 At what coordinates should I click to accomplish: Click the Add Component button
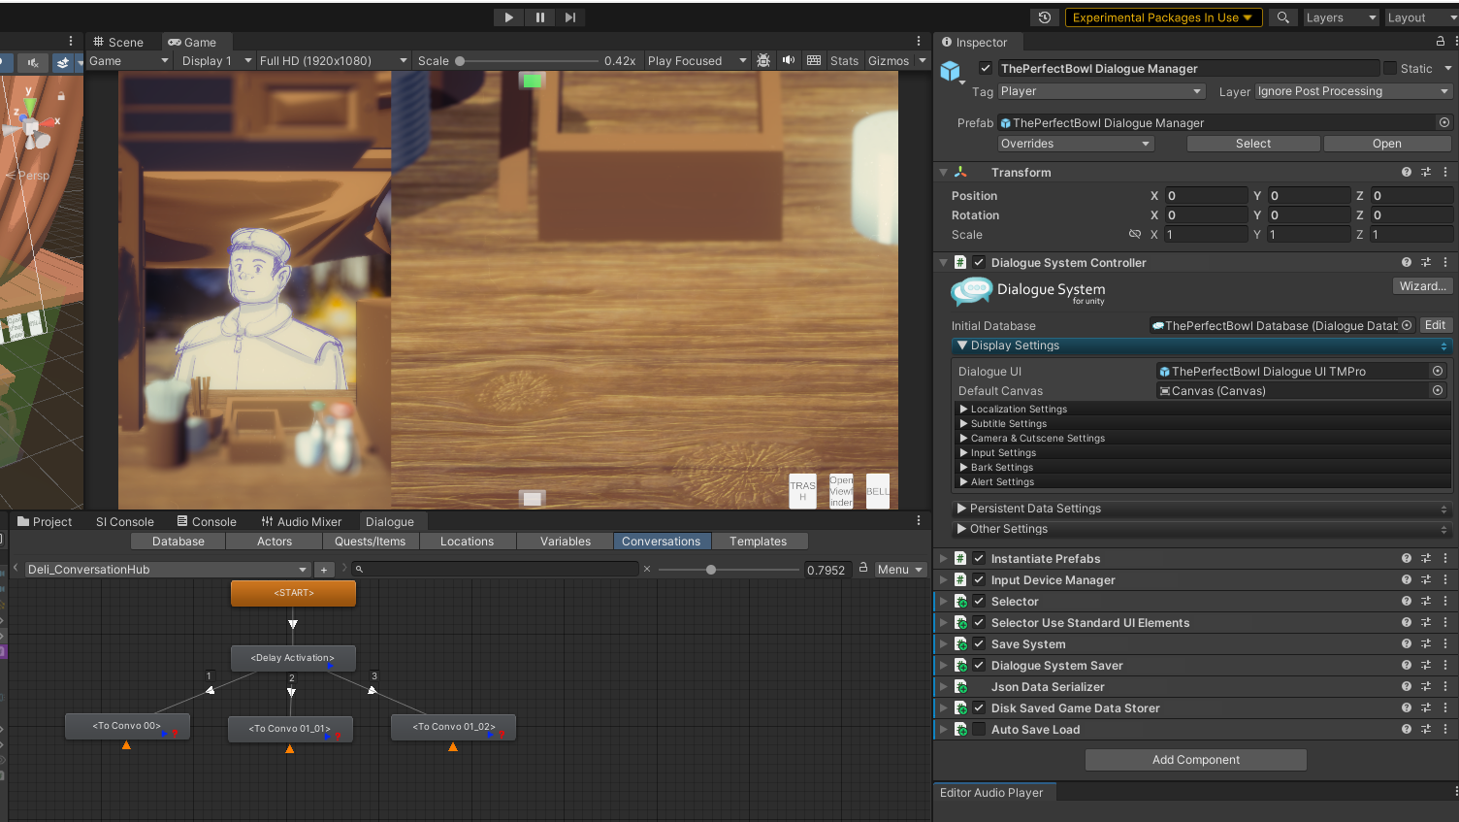1195,760
